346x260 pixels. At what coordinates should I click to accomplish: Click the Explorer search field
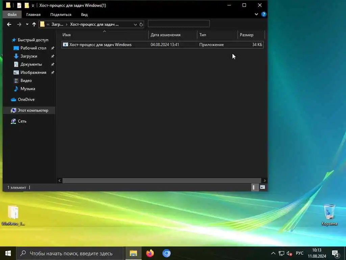tap(179, 24)
